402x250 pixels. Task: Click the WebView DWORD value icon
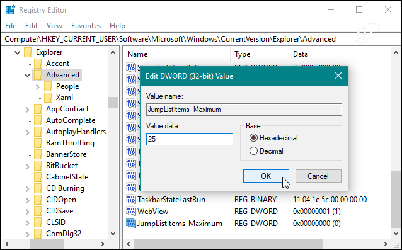131,211
